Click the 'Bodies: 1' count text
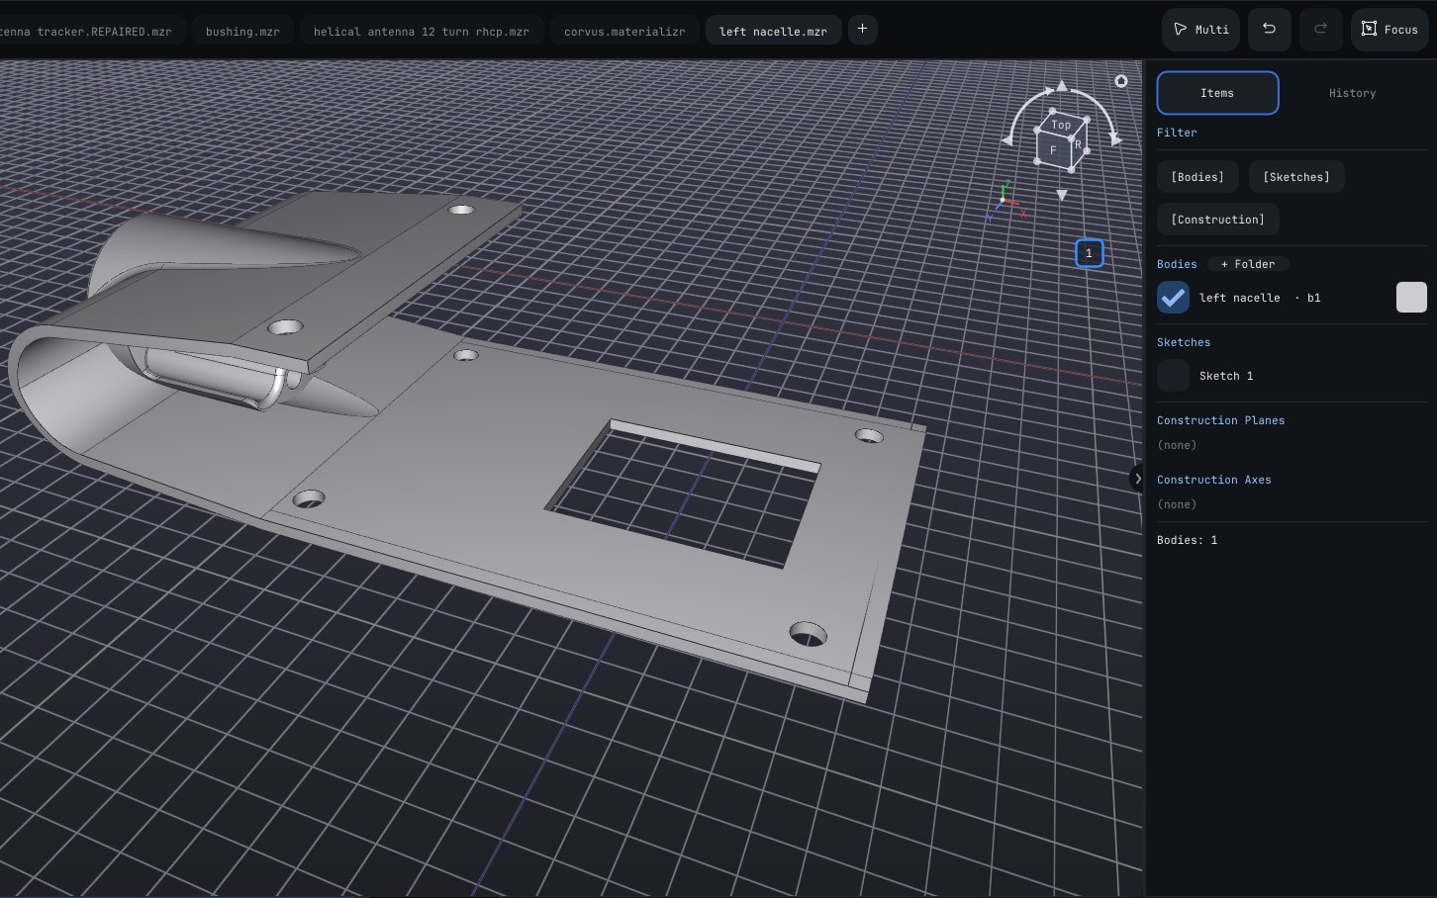Image resolution: width=1437 pixels, height=898 pixels. point(1187,540)
